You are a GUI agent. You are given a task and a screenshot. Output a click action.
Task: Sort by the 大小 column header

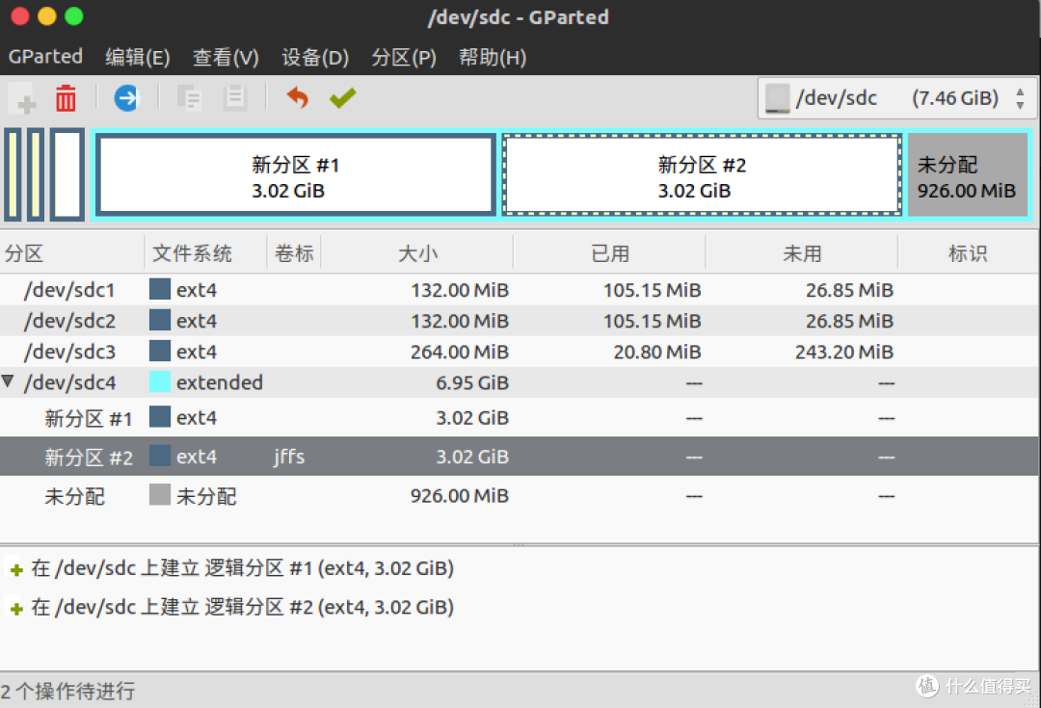(x=417, y=253)
